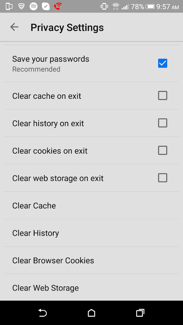Tap the Privacy Settings title text
Screen dimensions: 183x325
click(x=67, y=27)
